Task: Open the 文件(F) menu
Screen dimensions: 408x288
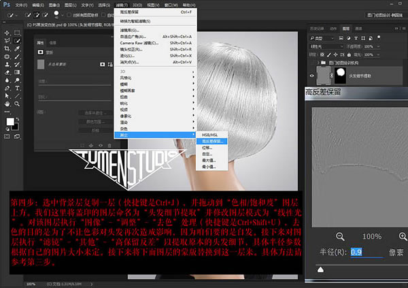Action: pyautogui.click(x=21, y=5)
